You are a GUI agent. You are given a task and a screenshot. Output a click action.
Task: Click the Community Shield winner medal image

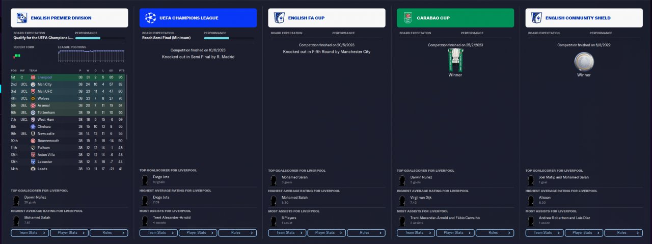(x=584, y=63)
